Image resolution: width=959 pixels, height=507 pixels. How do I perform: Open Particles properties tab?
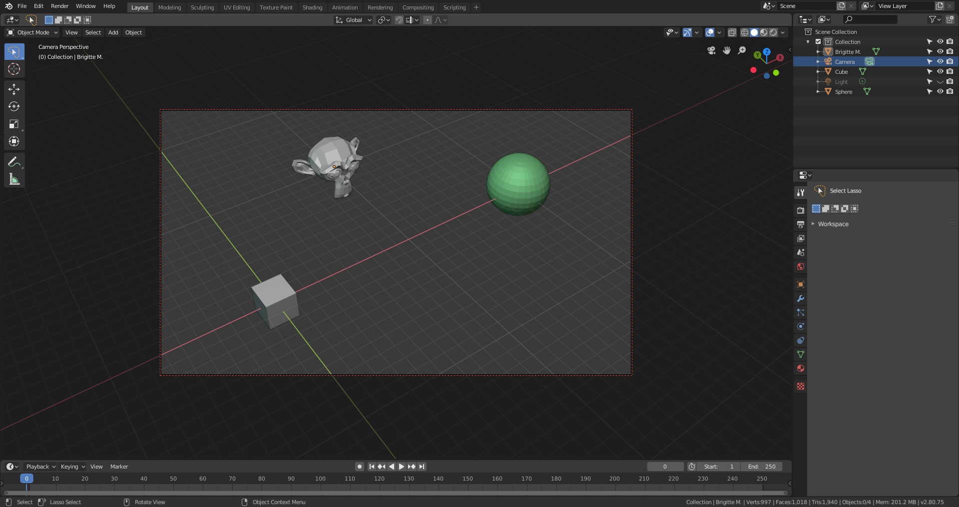click(x=801, y=312)
